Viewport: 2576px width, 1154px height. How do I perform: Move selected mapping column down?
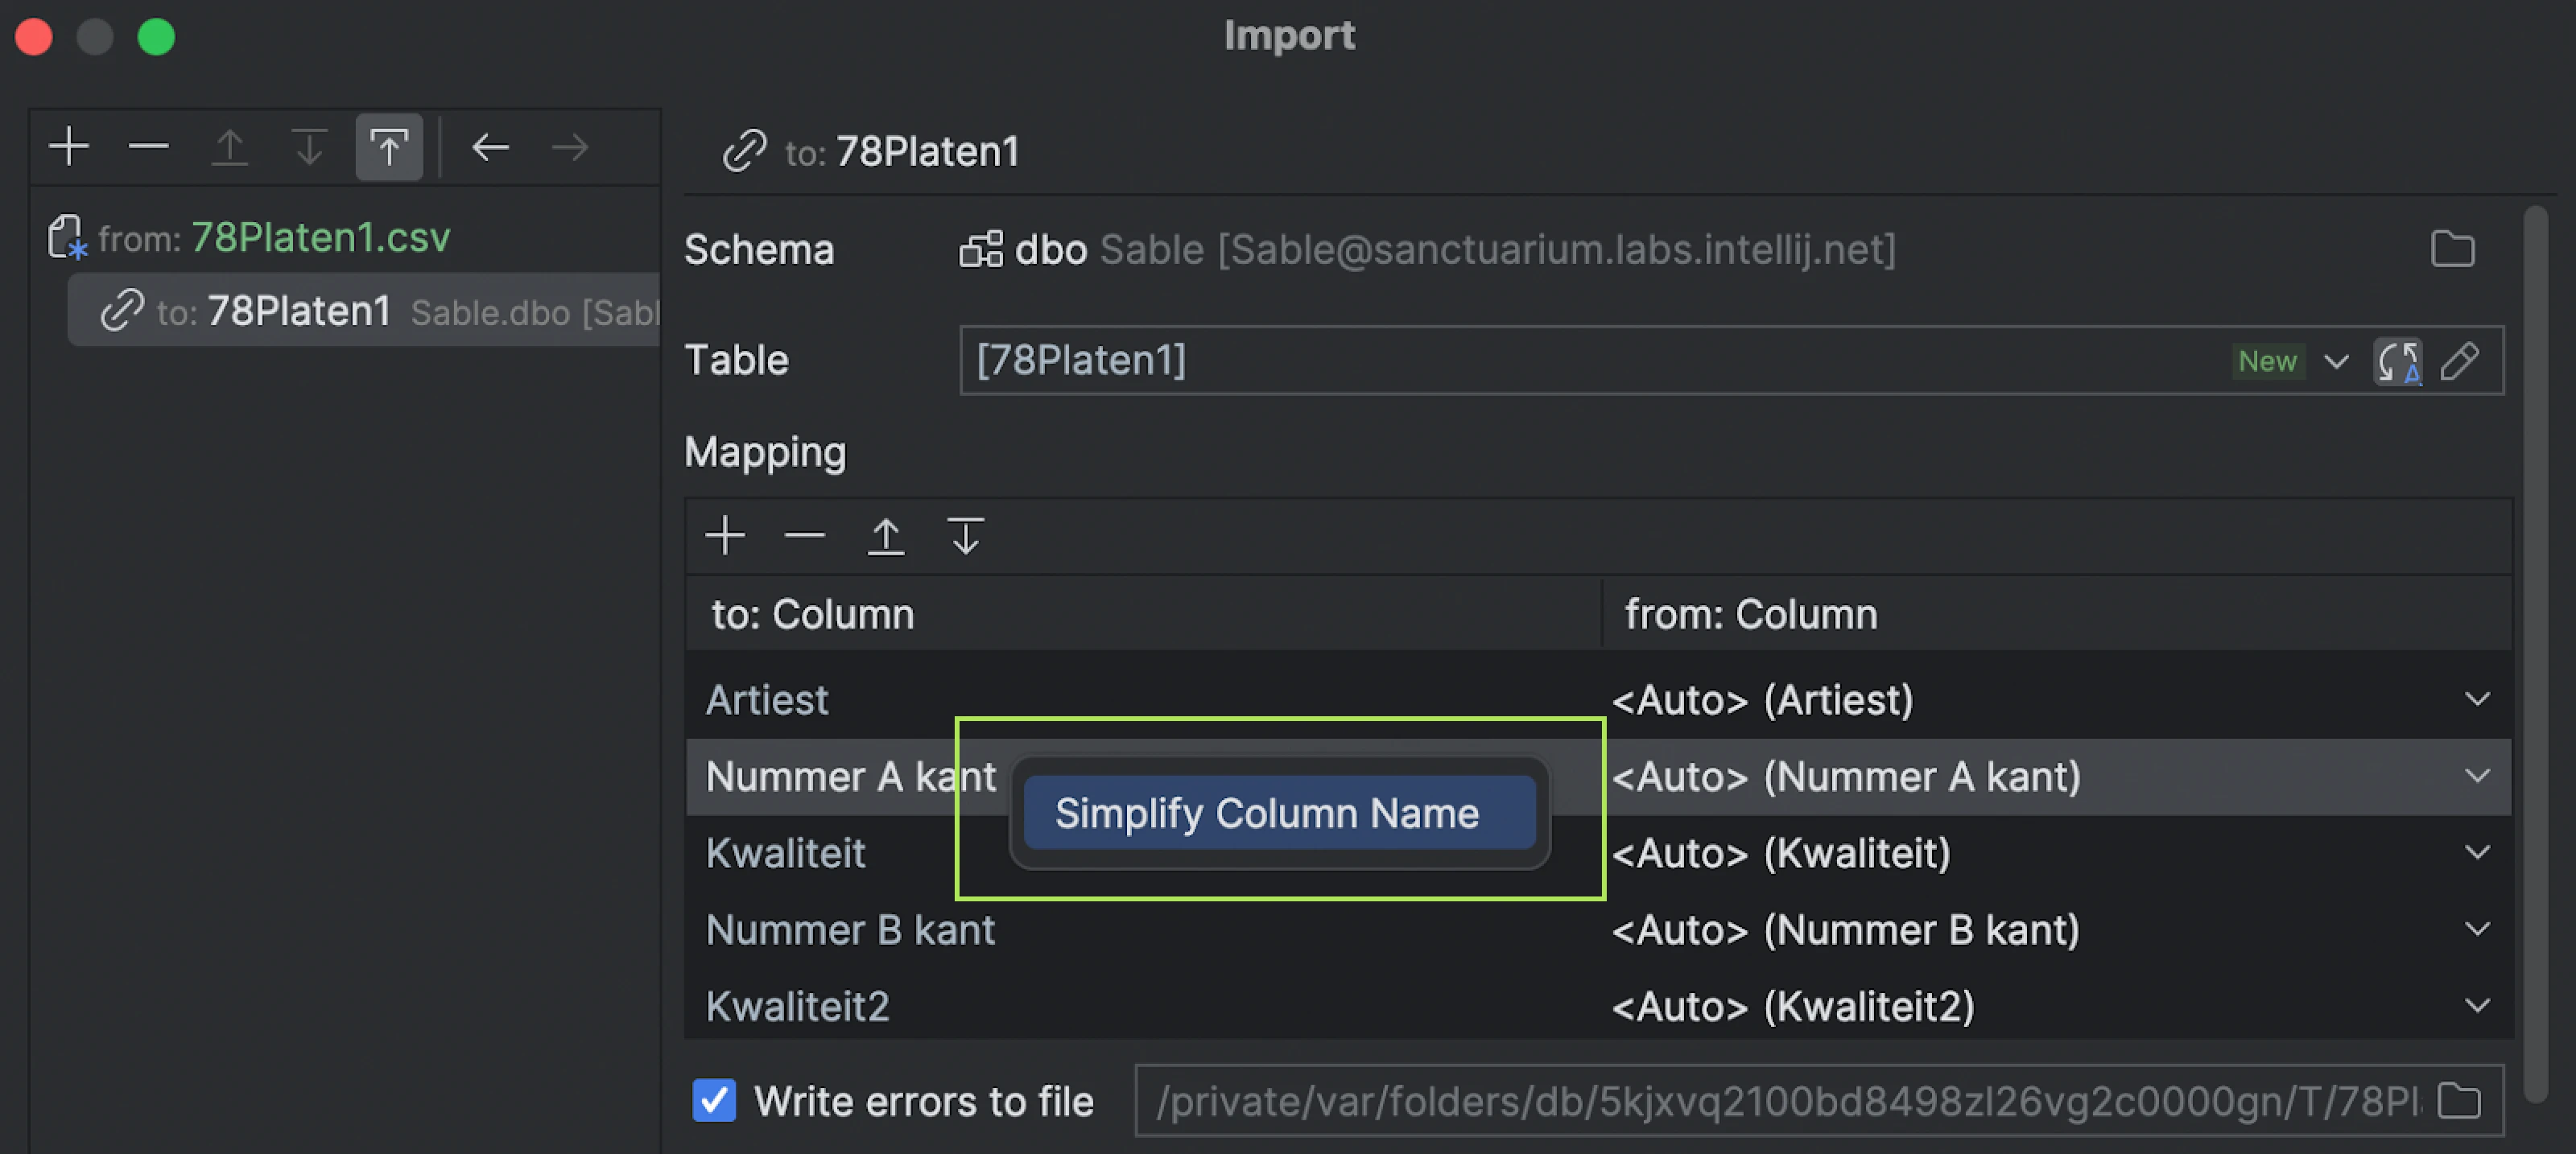(x=965, y=536)
